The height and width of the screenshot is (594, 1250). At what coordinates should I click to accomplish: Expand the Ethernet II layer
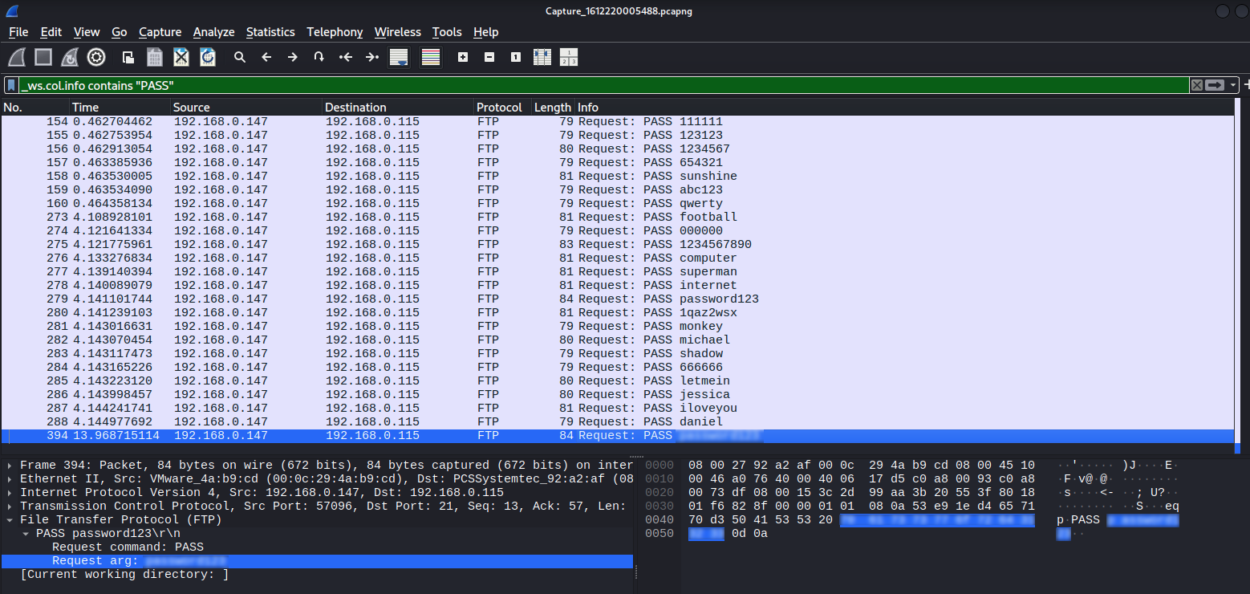pos(9,479)
